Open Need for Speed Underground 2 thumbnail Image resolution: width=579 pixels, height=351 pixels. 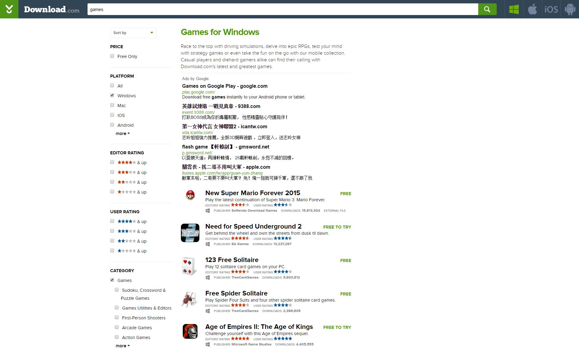click(190, 233)
